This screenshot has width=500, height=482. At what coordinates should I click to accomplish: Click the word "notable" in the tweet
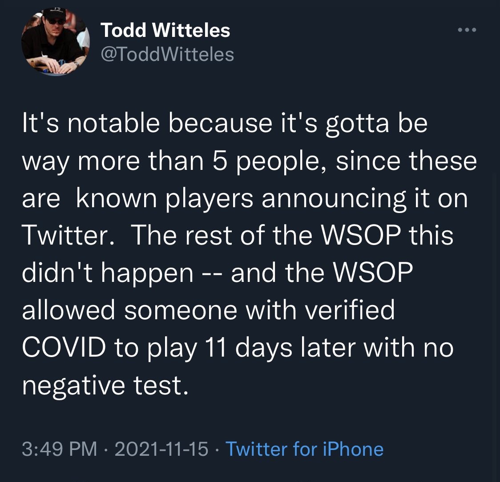(113, 123)
